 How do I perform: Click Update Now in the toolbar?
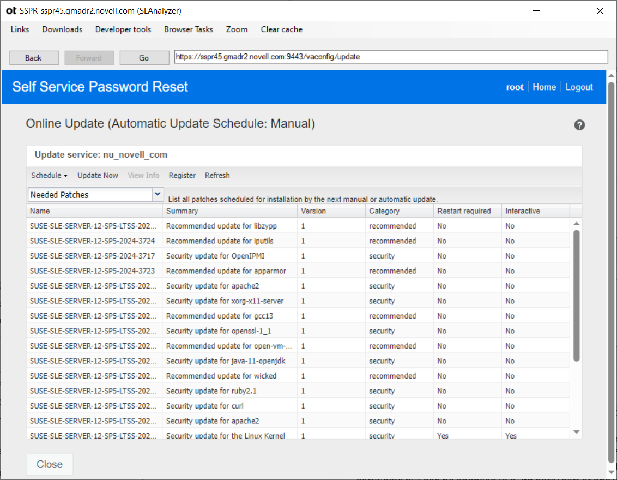coord(98,176)
